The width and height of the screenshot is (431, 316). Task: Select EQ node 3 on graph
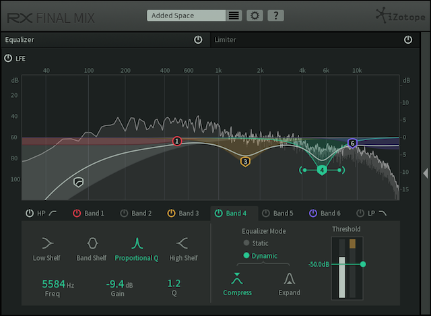pyautogui.click(x=245, y=162)
